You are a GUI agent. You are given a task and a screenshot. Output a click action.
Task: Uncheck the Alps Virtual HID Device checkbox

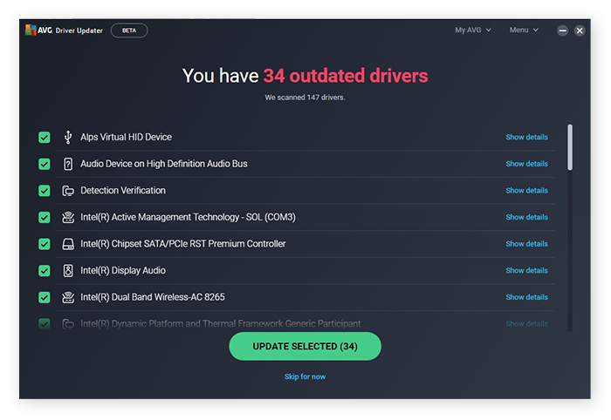(x=45, y=137)
